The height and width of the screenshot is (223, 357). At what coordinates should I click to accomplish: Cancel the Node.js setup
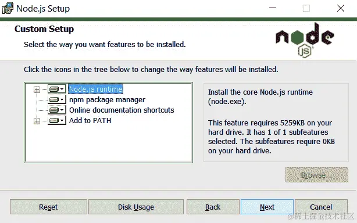(321, 207)
